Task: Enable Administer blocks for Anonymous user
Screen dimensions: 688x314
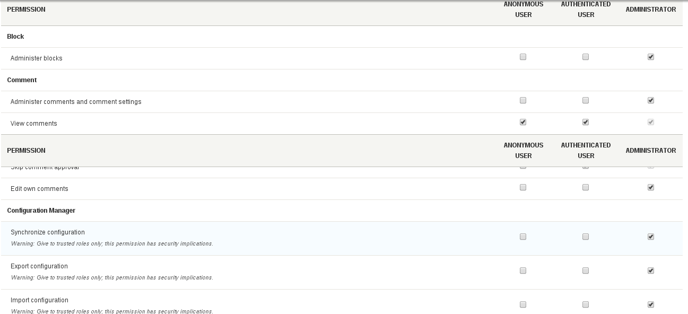Action: pos(523,56)
